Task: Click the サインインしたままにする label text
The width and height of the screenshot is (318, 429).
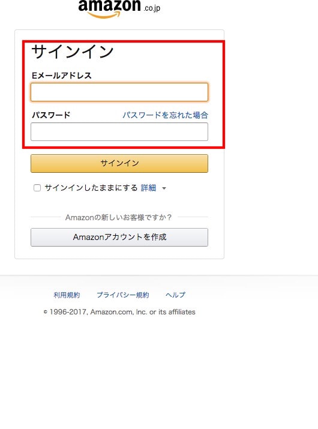Action: 91,188
